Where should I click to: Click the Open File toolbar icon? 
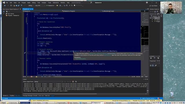[14, 5]
